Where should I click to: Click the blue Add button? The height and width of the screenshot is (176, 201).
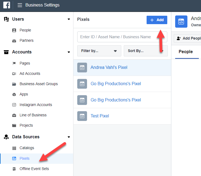tap(157, 20)
